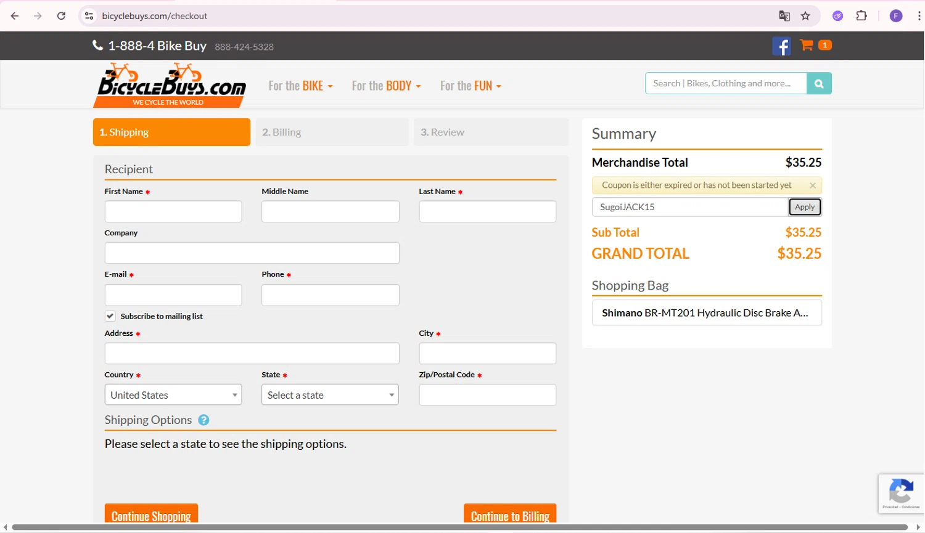Image resolution: width=925 pixels, height=533 pixels.
Task: Open the purple extension icon
Action: pyautogui.click(x=837, y=16)
